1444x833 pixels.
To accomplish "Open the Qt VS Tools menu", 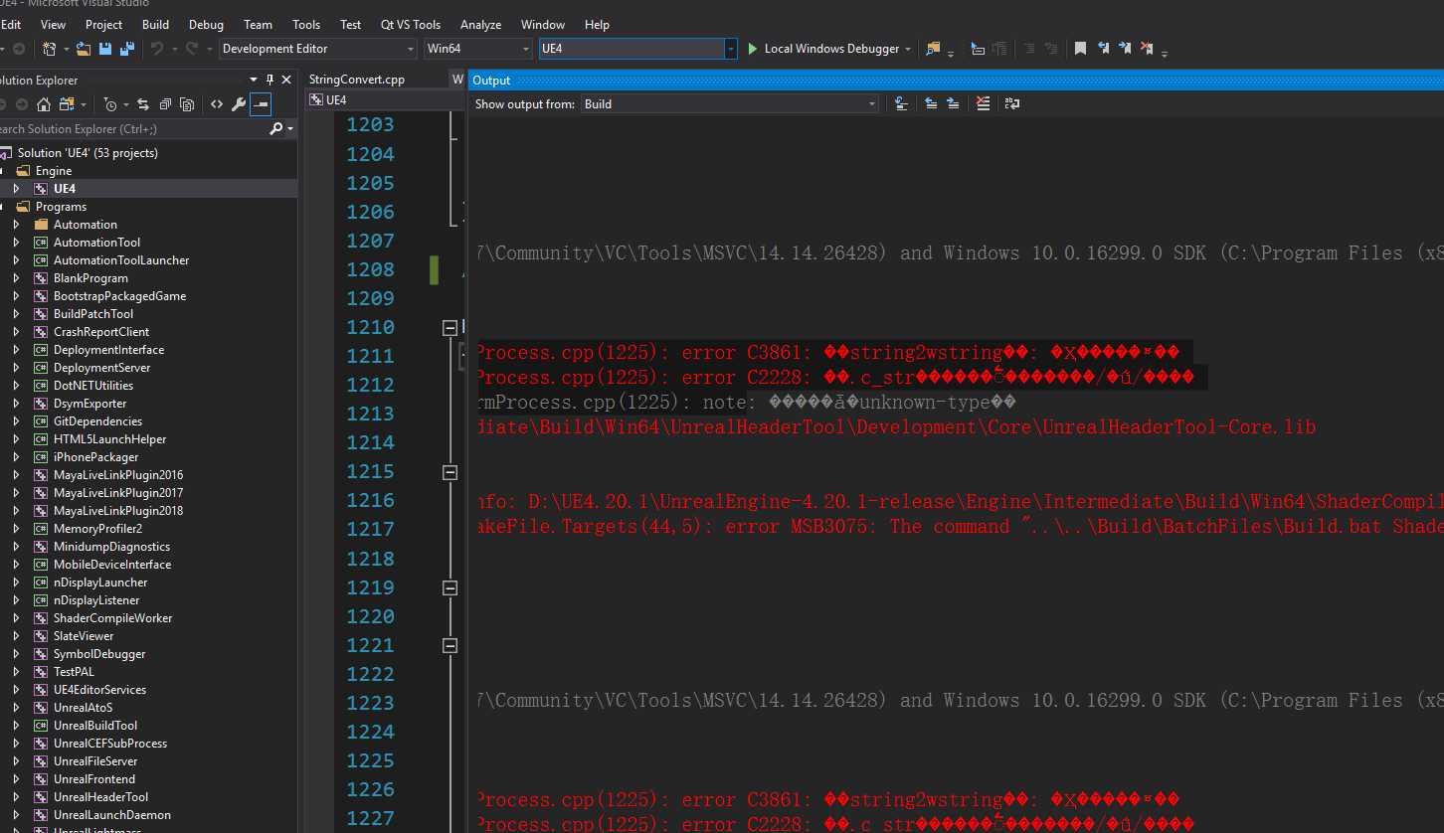I will tap(411, 24).
